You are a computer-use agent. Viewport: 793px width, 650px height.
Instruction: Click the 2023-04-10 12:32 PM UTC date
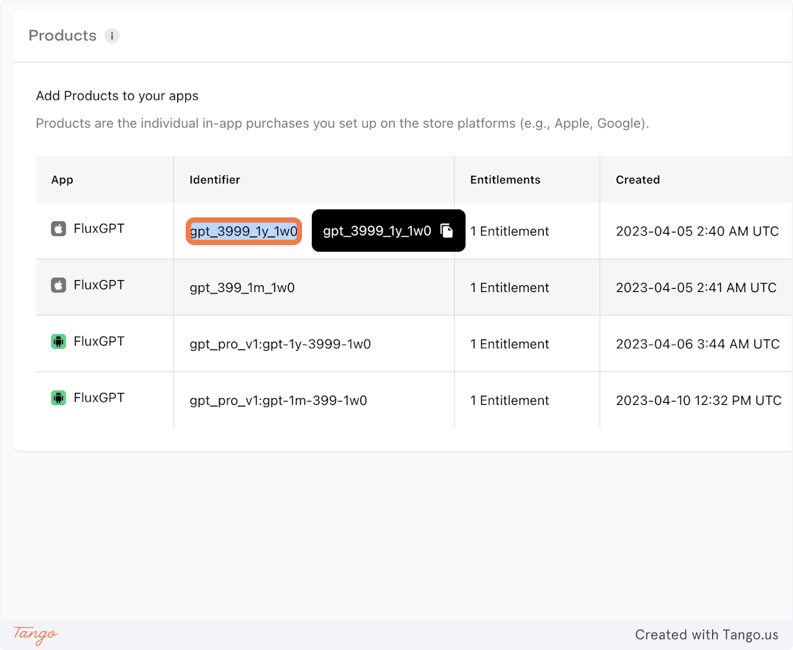click(x=699, y=400)
